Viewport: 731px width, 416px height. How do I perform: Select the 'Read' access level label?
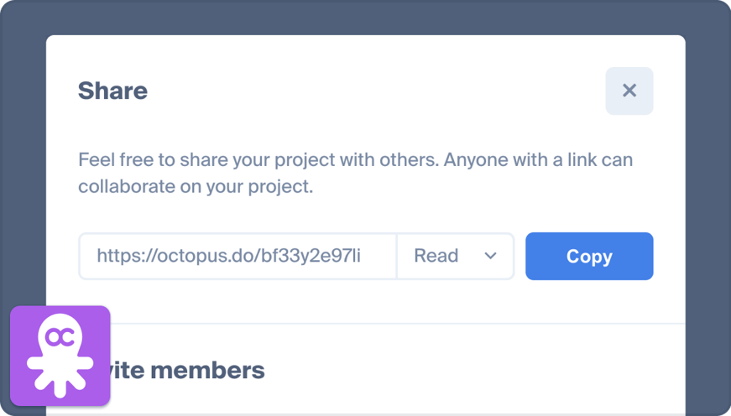[436, 256]
